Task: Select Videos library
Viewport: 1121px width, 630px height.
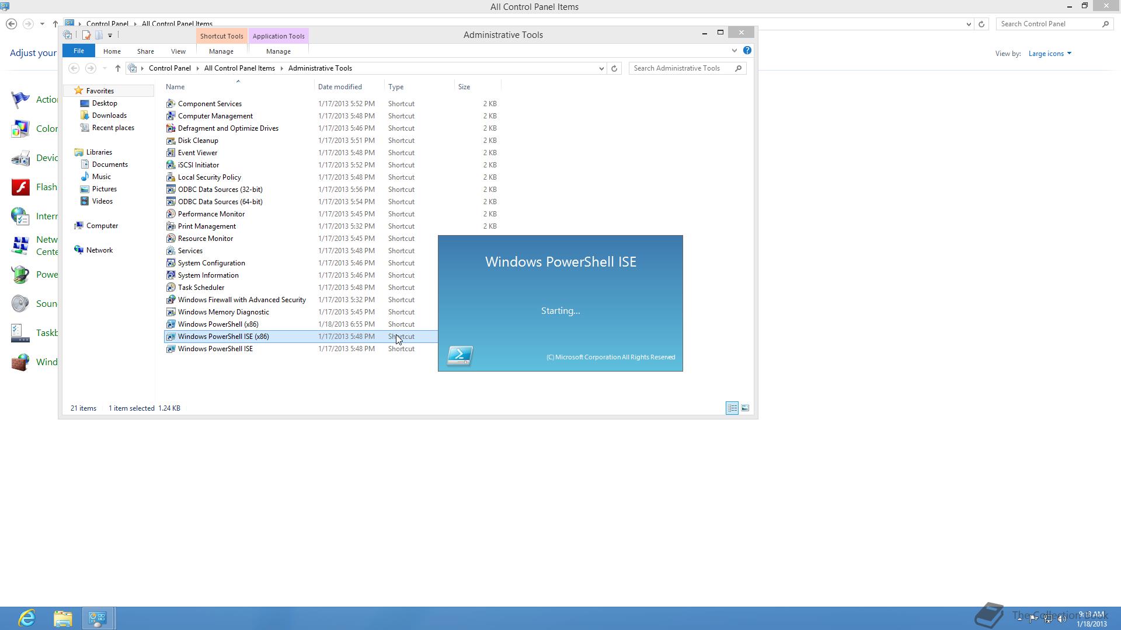Action: pos(102,201)
